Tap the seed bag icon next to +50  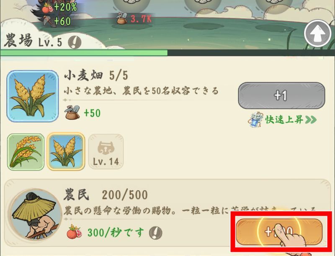point(72,112)
